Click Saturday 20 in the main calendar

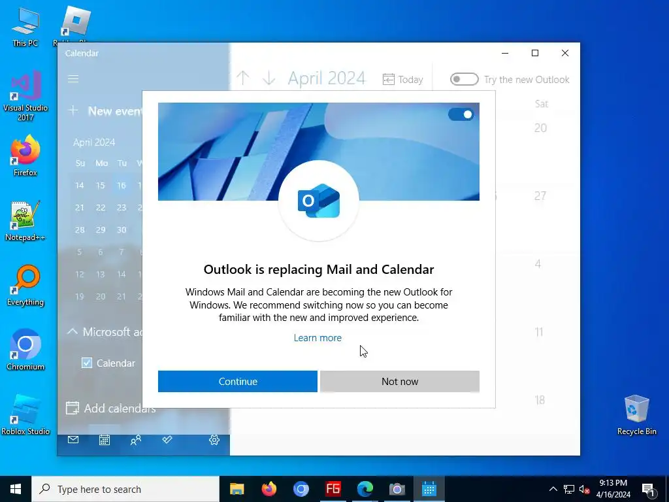540,127
